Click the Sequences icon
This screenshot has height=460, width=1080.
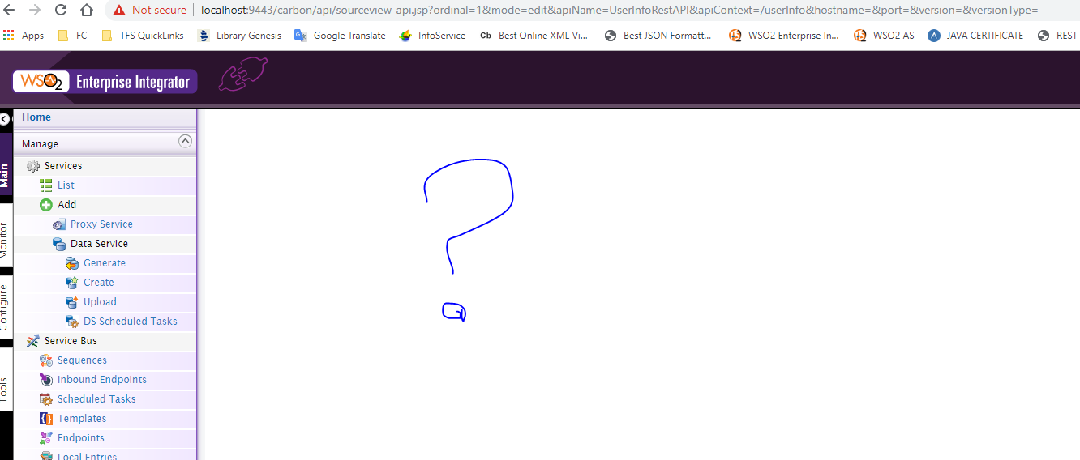click(x=46, y=360)
